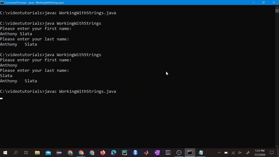Open the notepad-style app after Command Prompt
Viewport: 279px width, 157px height.
click(x=201, y=153)
